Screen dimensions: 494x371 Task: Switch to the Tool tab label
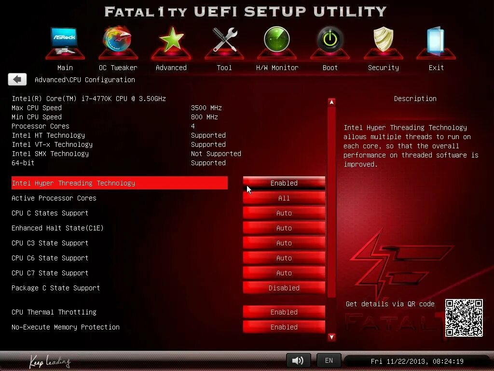click(x=224, y=68)
